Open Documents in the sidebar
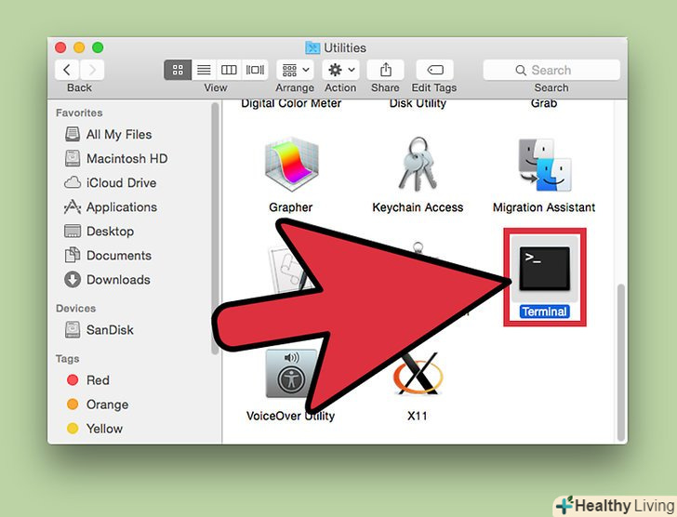This screenshot has width=677, height=517. 108,256
